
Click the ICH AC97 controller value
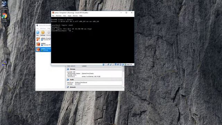point(78,84)
